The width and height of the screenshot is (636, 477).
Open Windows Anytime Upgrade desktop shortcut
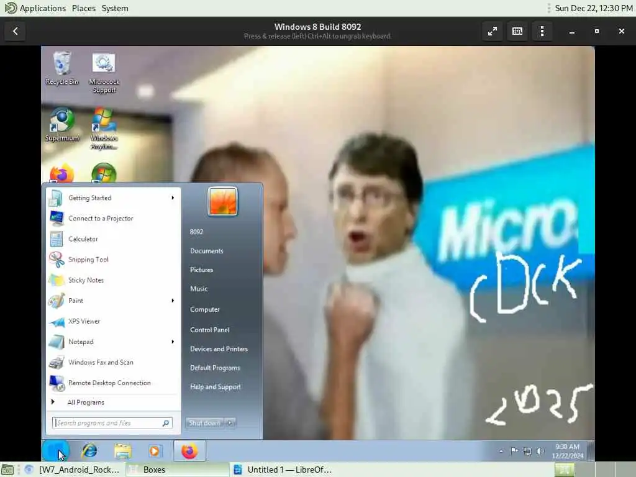[104, 128]
